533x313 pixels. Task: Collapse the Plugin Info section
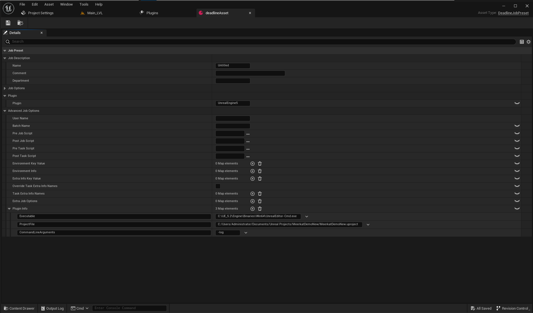(9, 208)
